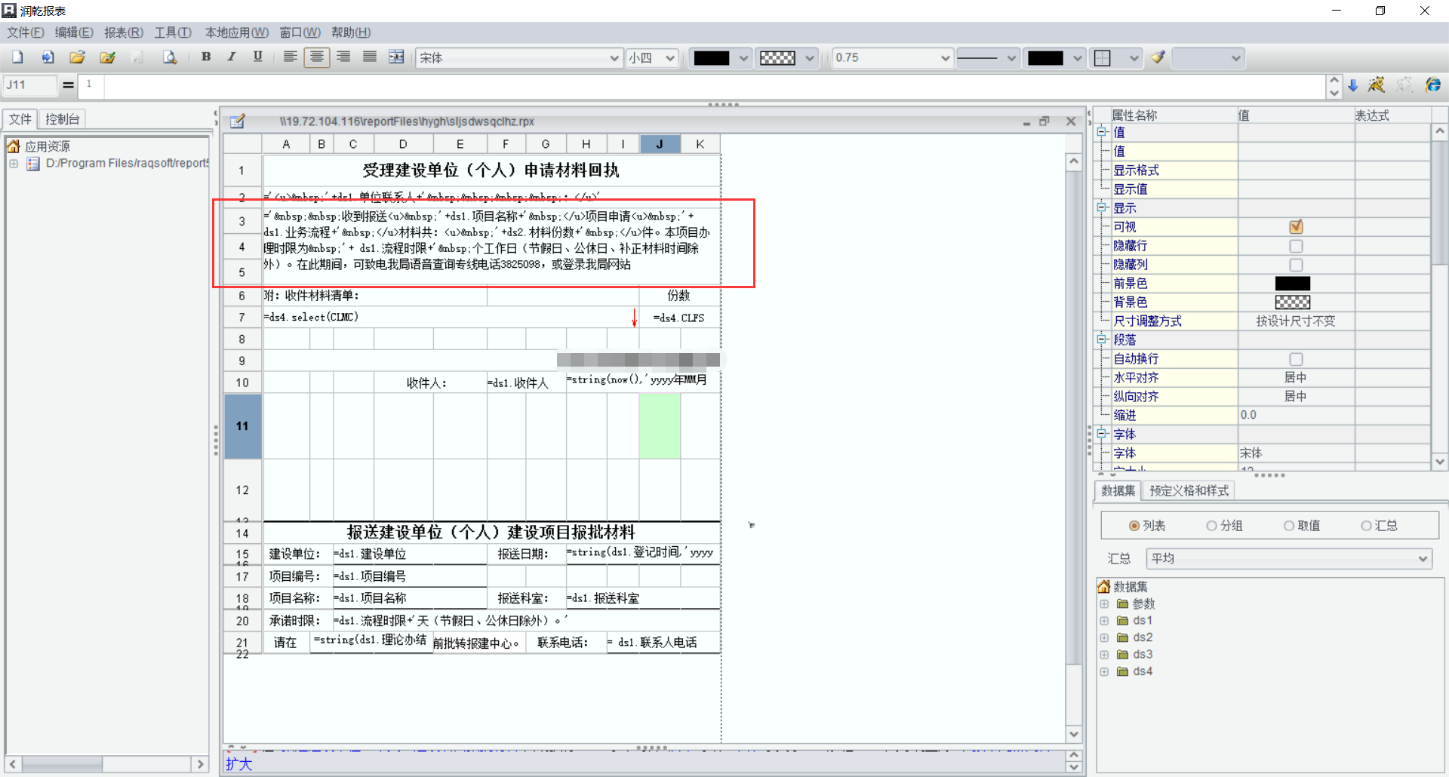1449x777 pixels.
Task: Open a report file via the folder icon
Action: (77, 57)
